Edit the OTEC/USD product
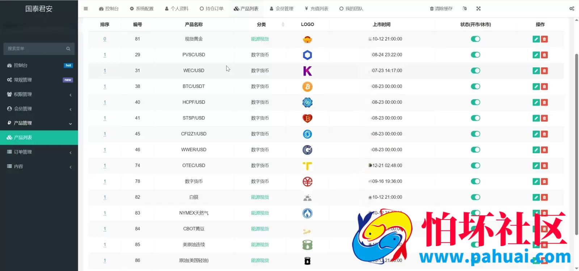The width and height of the screenshot is (579, 271). pos(536,166)
